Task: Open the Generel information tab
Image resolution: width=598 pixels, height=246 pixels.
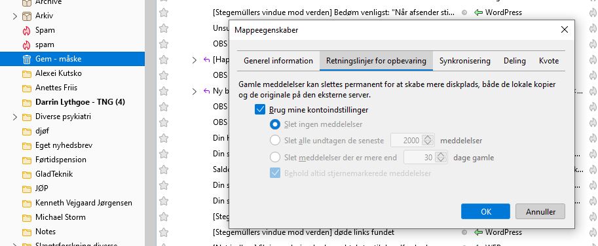Action: (x=278, y=61)
